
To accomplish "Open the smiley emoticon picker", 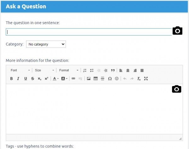I will 117,79.
